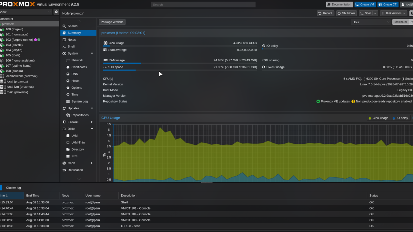
Task: Select container 100 (forgejo) in tree
Action: (x=14, y=29)
